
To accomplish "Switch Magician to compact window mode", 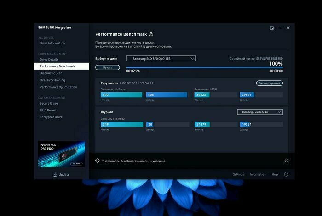I will pos(272,28).
